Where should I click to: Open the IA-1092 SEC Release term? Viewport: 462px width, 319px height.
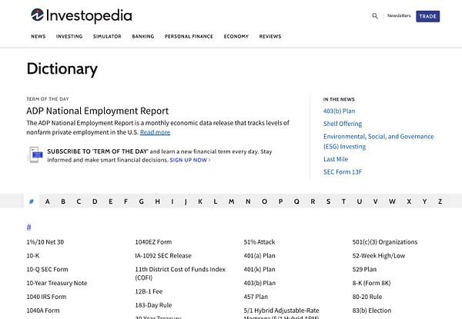pos(163,256)
